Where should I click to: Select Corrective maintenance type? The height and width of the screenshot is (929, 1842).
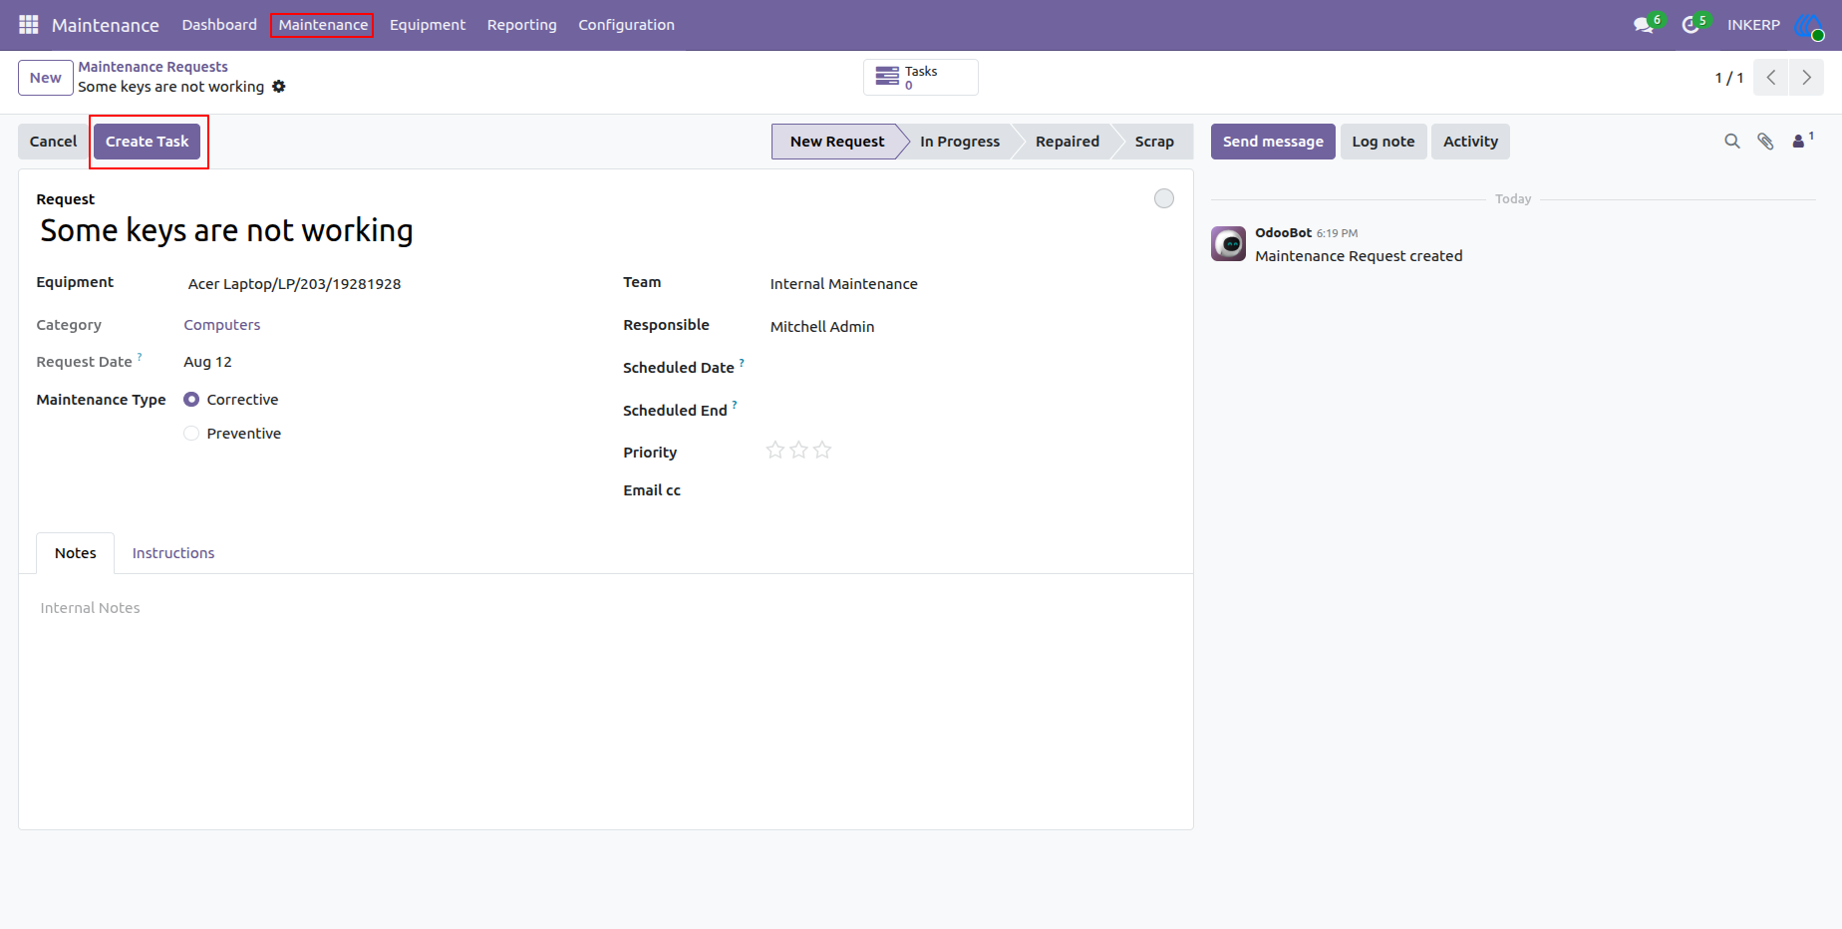click(x=191, y=400)
